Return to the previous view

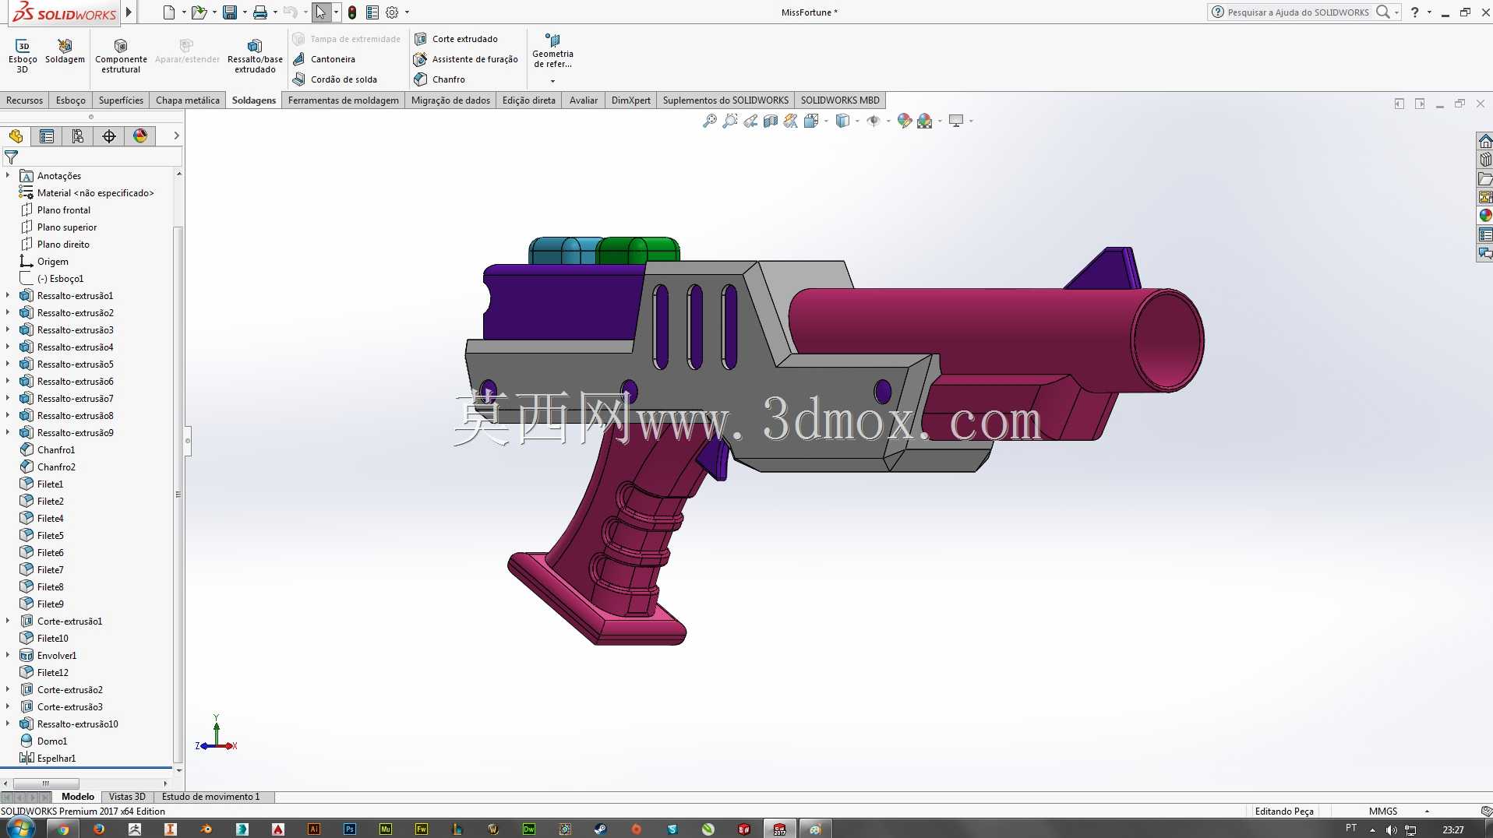point(750,121)
